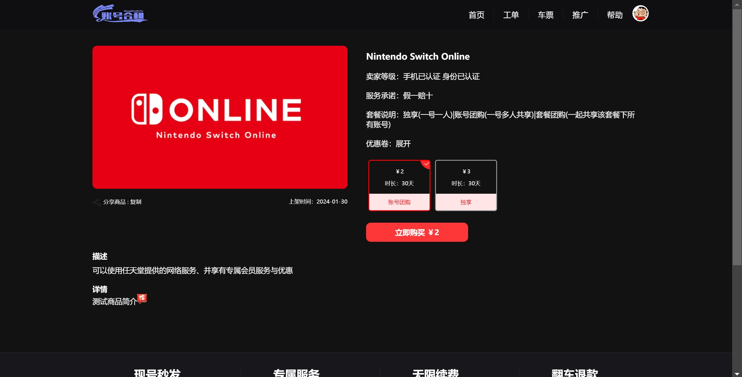Click the Nintendo Switch Online product image
This screenshot has height=377, width=742.
(x=220, y=117)
